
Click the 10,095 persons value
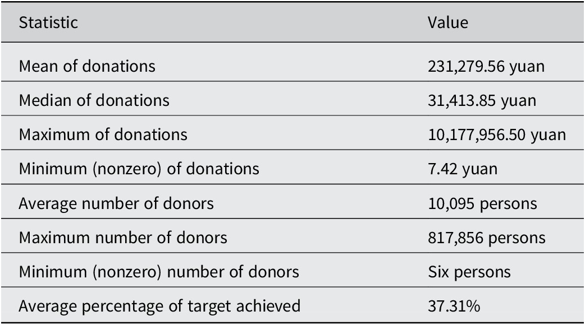[x=482, y=205]
